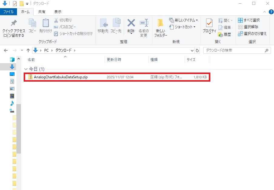
Task: Click the Pin to Quick Access icon
Action: pos(13,24)
